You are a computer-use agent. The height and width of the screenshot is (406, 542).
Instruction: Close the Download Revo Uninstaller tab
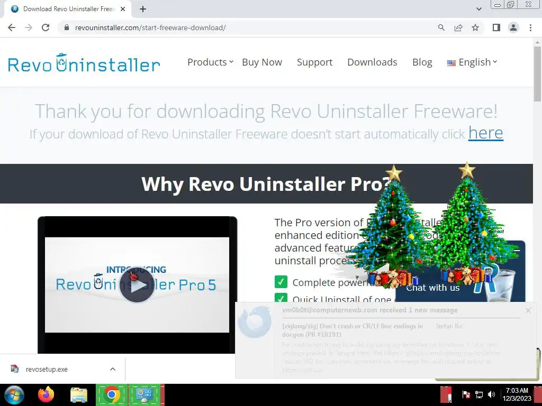[x=123, y=9]
